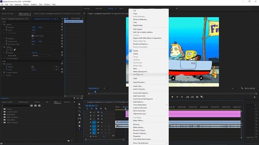Click the Program monitor playhead

point(95,92)
